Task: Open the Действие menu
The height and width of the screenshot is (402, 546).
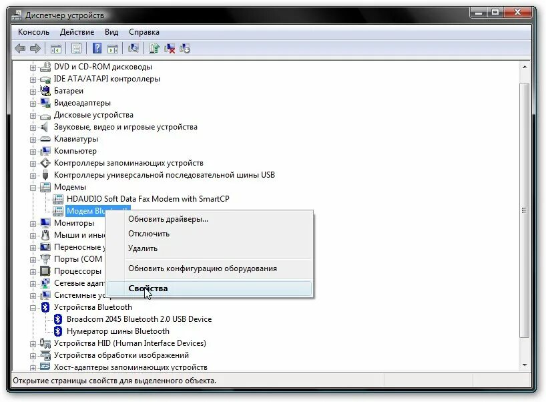Action: 77,32
